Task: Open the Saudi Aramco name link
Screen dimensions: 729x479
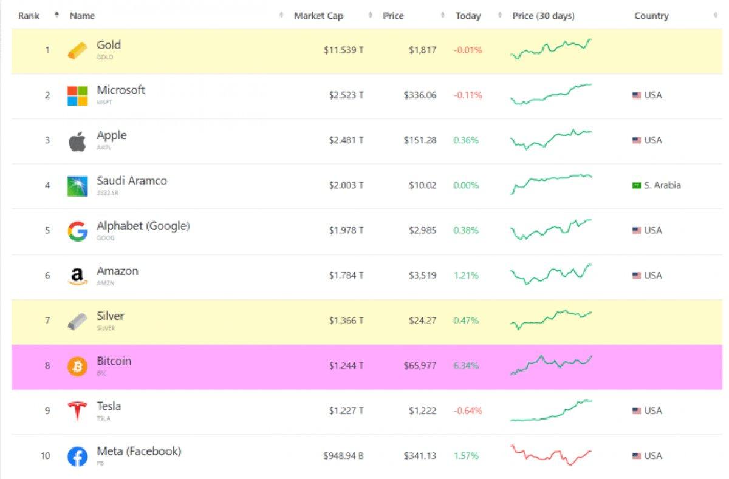Action: point(132,181)
